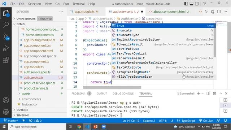Open app-routing.module.ts file
The width and height of the screenshot is (231, 130).
pos(39,40)
